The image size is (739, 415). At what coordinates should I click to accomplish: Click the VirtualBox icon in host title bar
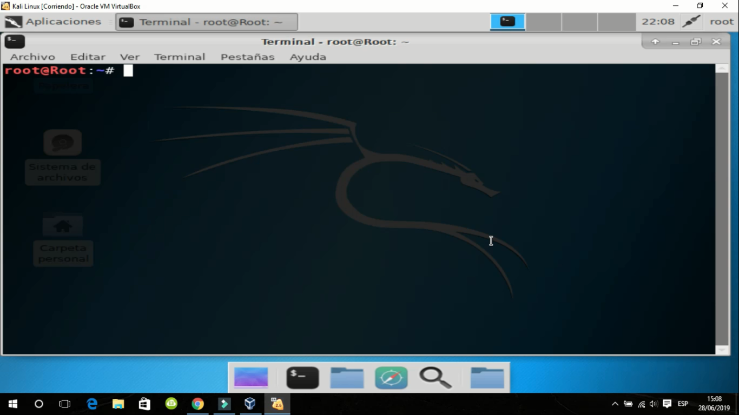[5, 6]
